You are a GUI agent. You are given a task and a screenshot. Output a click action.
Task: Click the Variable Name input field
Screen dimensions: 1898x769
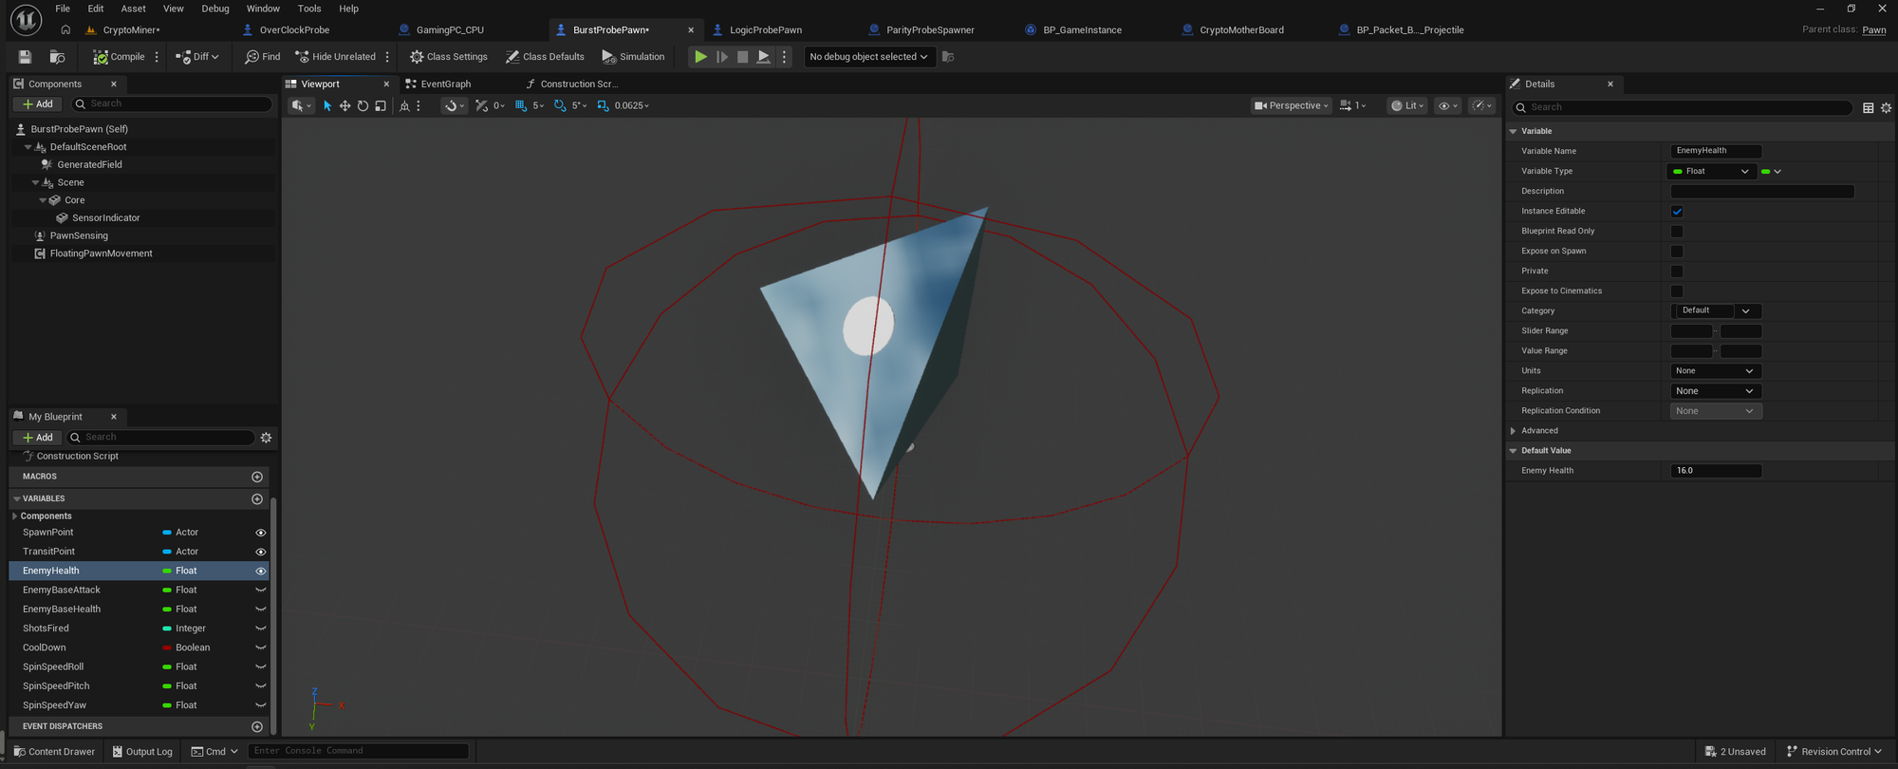[x=1716, y=151]
